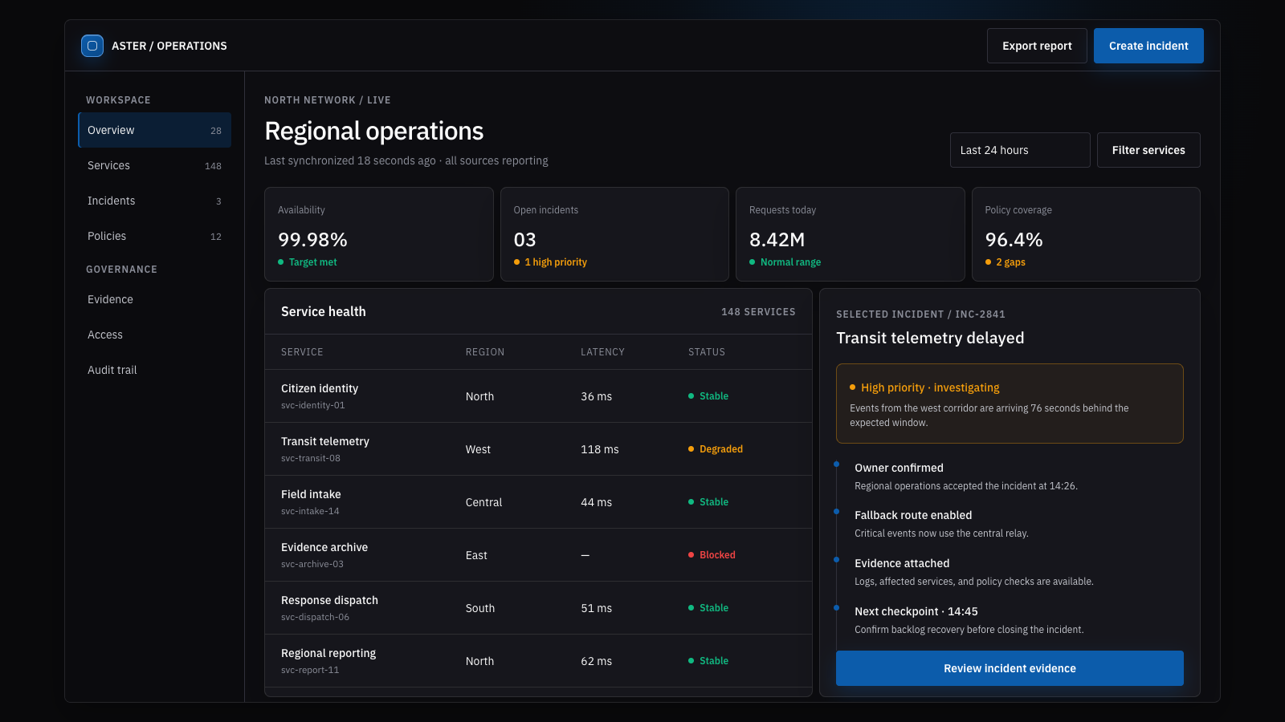Export the operations report
Image resolution: width=1285 pixels, height=722 pixels.
coord(1037,46)
